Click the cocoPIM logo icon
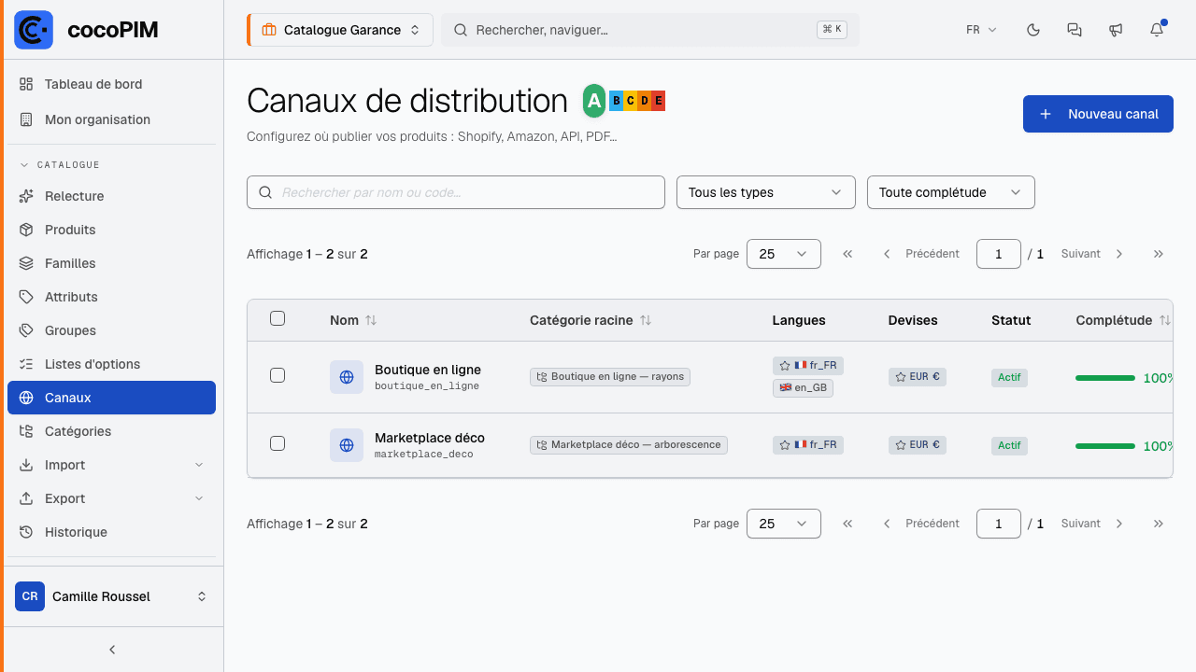The height and width of the screenshot is (672, 1196). (x=34, y=30)
